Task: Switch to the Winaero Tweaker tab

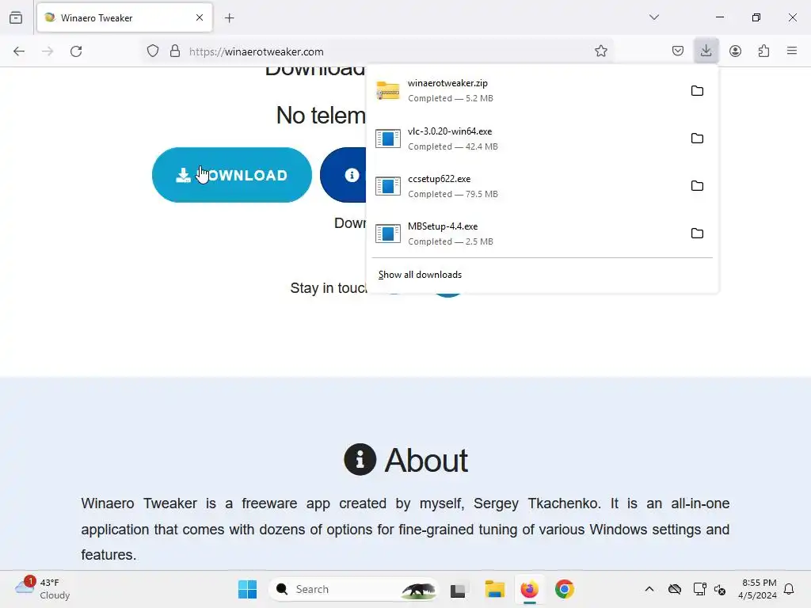Action: (x=124, y=17)
